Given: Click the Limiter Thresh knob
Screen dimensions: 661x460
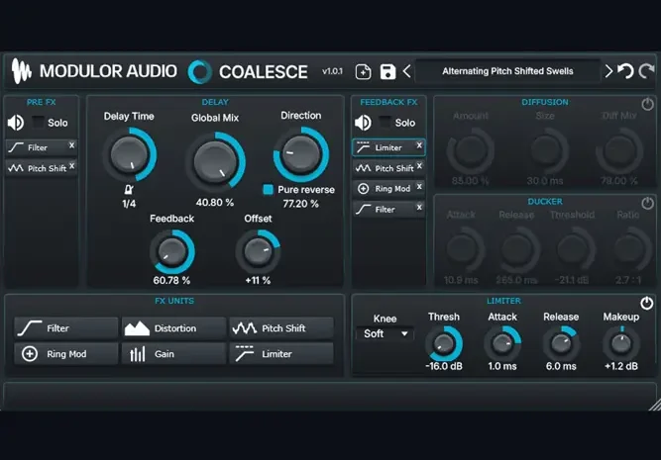Looking at the screenshot, I should pos(444,344).
